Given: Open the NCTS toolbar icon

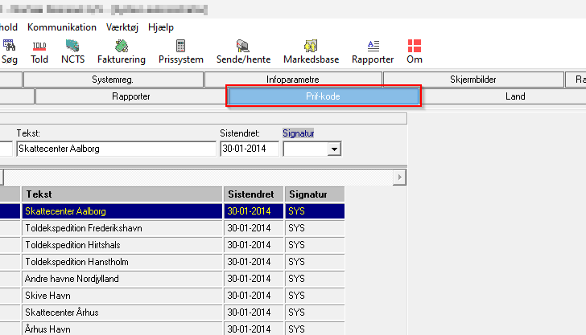Looking at the screenshot, I should (x=72, y=51).
